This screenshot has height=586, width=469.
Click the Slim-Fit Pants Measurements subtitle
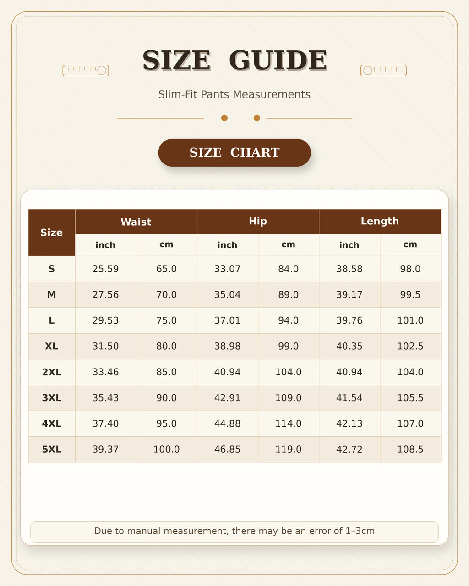coord(234,94)
